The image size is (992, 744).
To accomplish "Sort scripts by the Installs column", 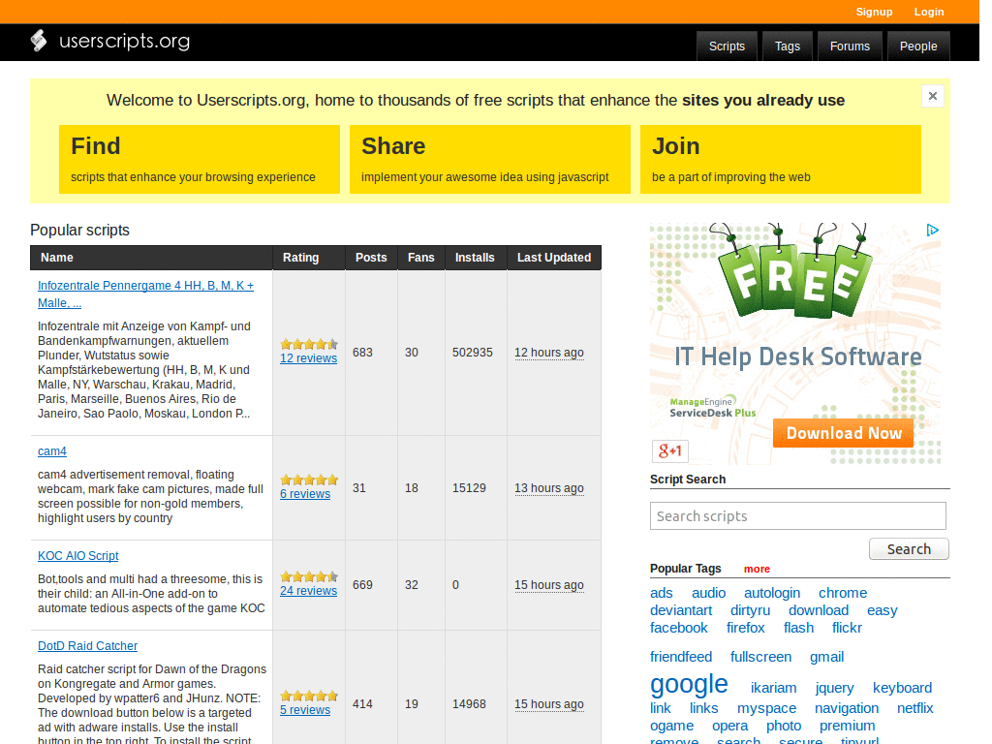I will 475,258.
